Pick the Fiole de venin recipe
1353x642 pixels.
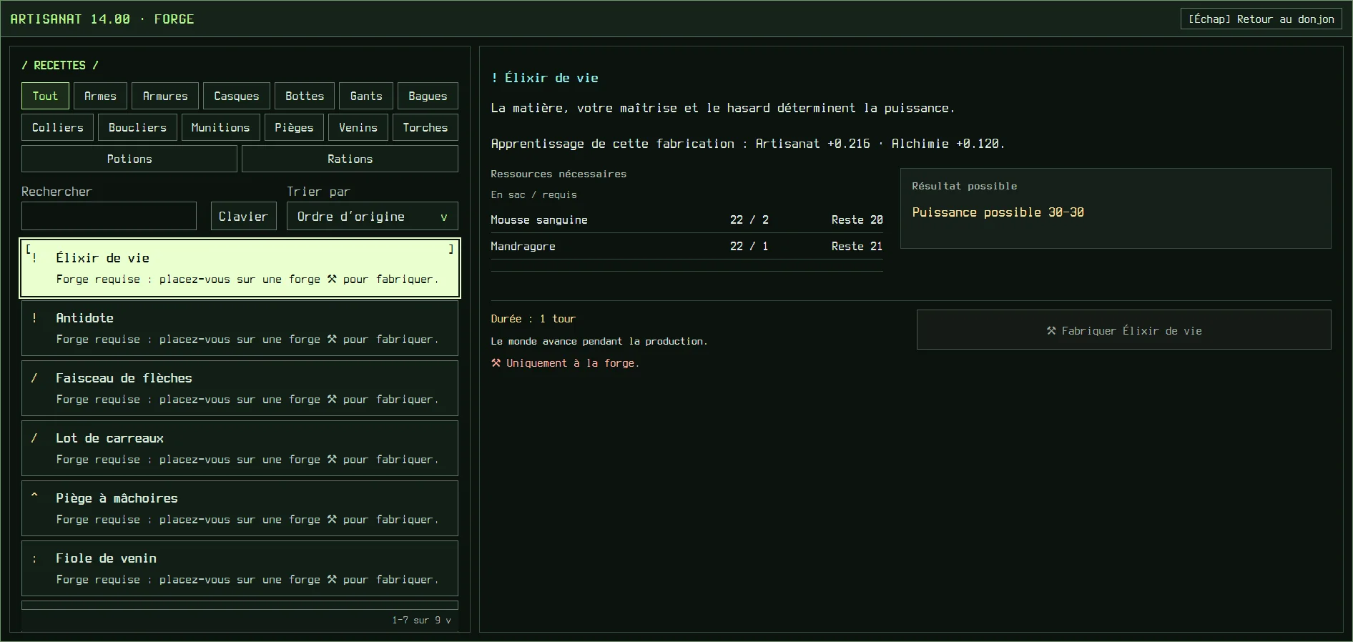point(240,568)
